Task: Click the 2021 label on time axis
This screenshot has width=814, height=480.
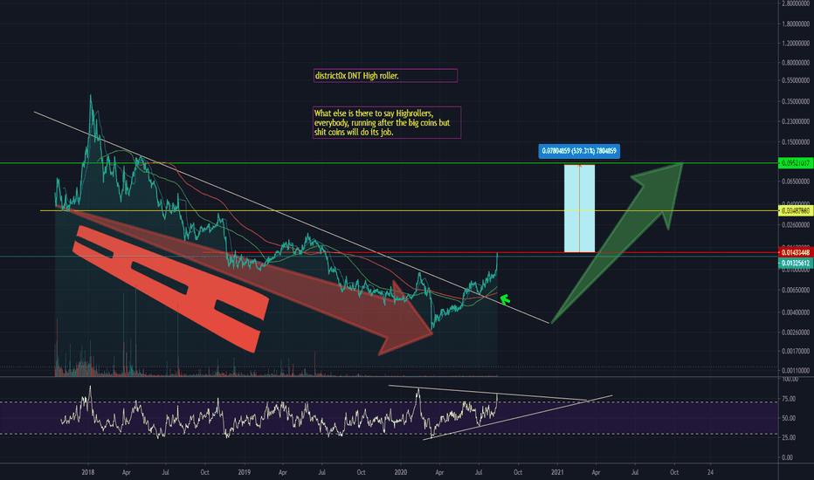Action: (x=557, y=472)
